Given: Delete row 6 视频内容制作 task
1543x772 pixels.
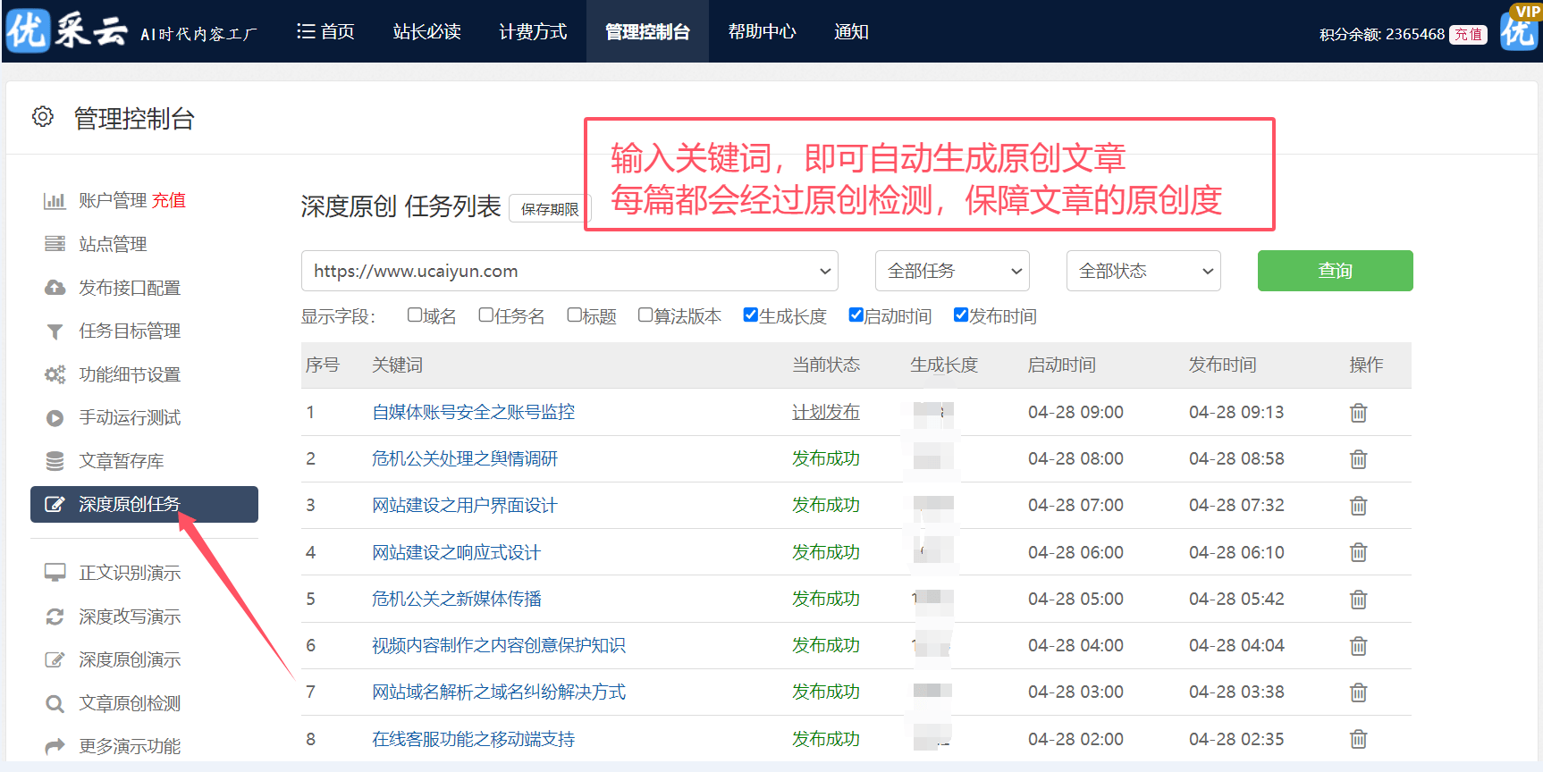Looking at the screenshot, I should click(1358, 646).
